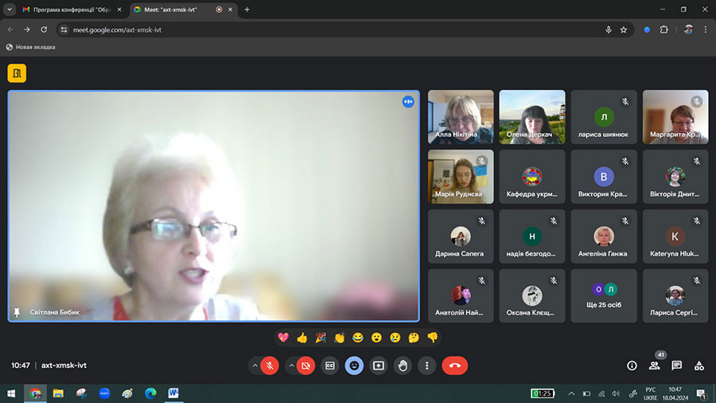The height and width of the screenshot is (403, 716).
Task: Open the volume control in tray
Action: coord(616,393)
